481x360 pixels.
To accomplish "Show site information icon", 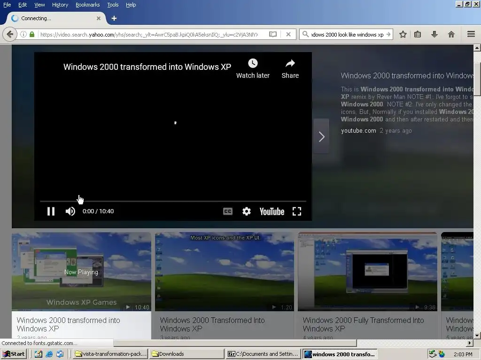I will (23, 34).
